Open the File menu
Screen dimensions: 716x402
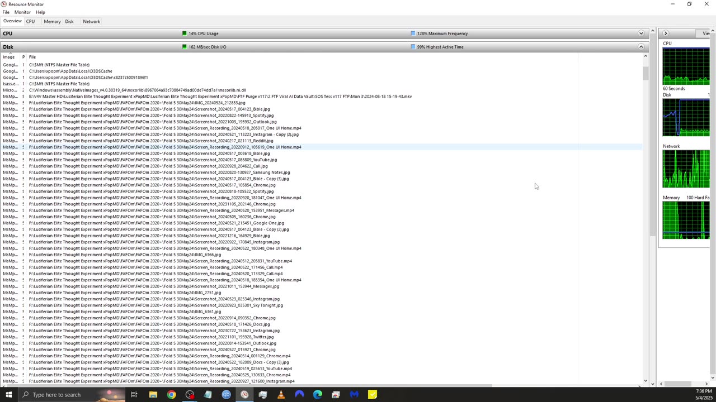[x=6, y=12]
